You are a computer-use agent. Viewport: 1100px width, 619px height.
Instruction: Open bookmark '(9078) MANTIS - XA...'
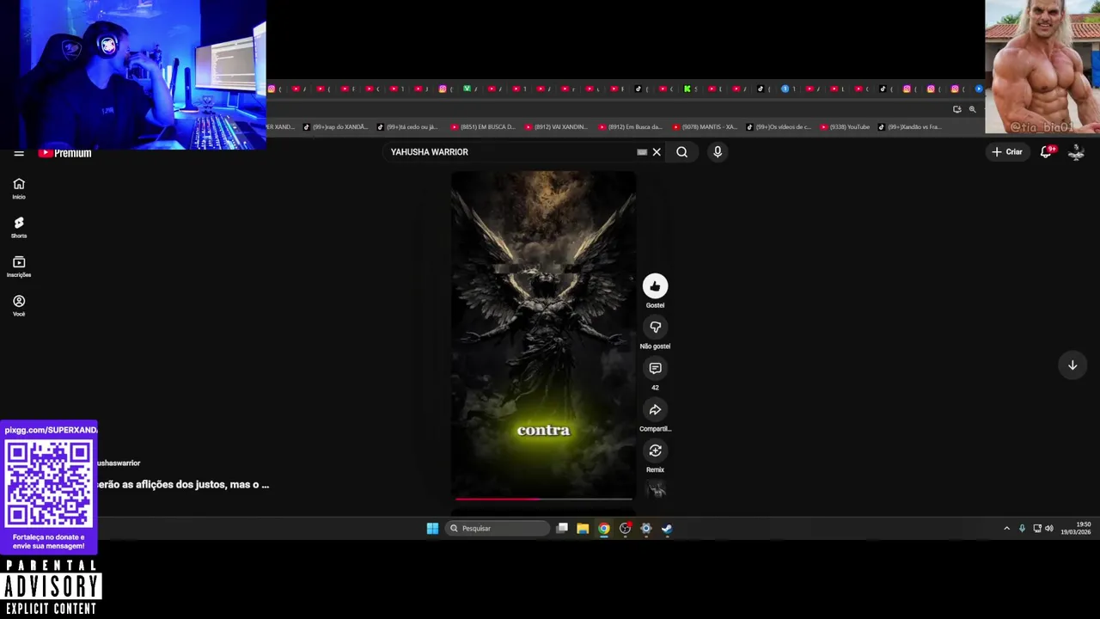[705, 127]
